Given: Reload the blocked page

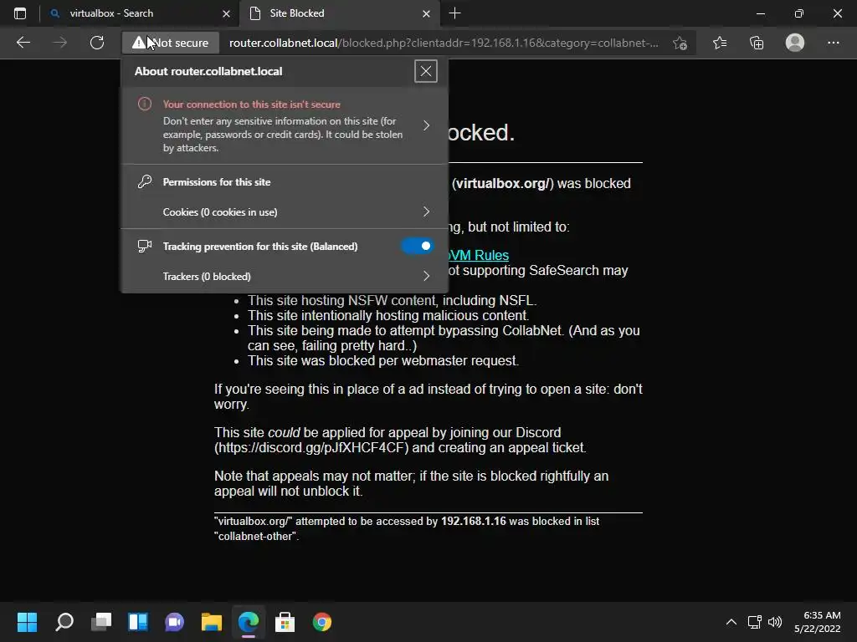Looking at the screenshot, I should [97, 43].
